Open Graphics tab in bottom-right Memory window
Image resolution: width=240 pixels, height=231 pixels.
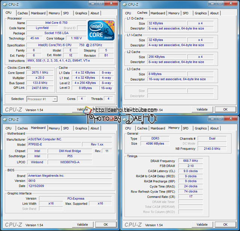[x=201, y=128]
